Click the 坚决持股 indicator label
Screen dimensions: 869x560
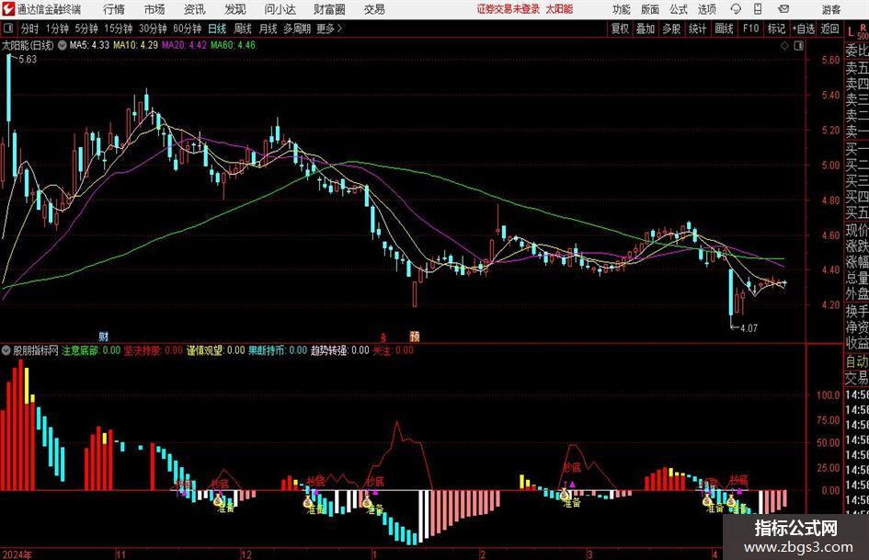[x=153, y=350]
